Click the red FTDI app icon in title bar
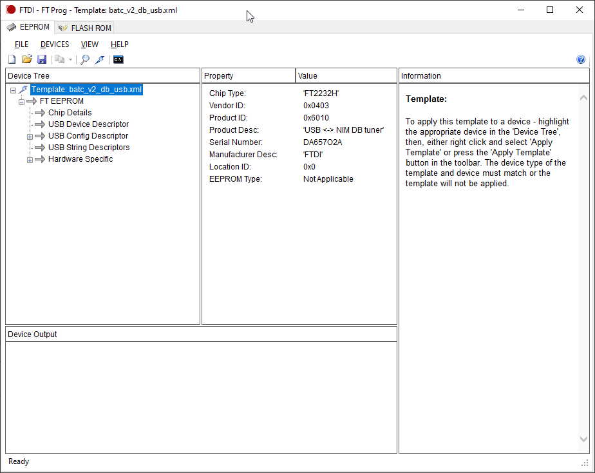 pos(10,10)
